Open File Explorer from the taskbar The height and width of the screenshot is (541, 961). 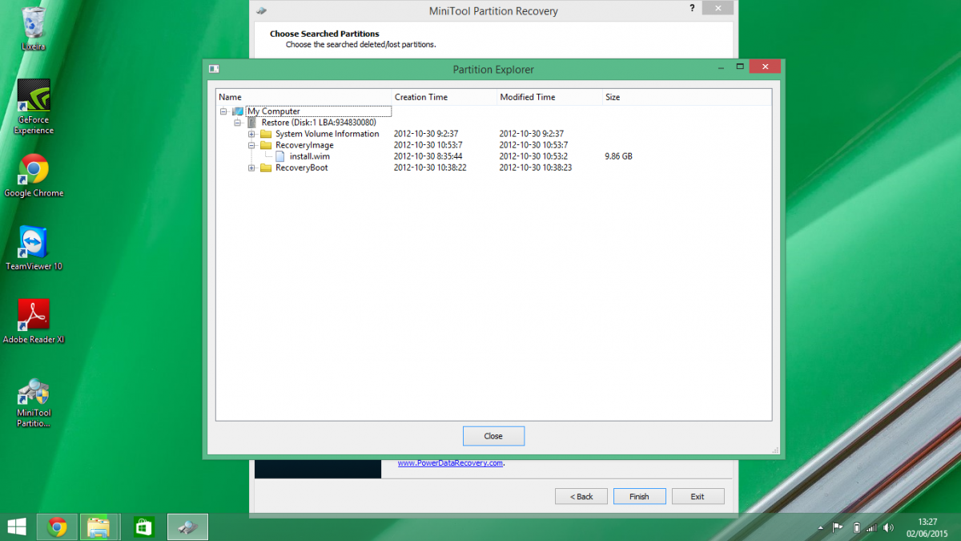[x=99, y=527]
